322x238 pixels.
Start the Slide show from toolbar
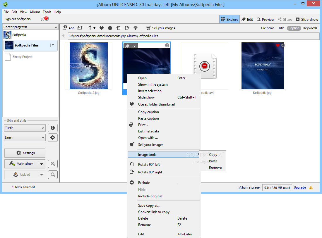[307, 19]
